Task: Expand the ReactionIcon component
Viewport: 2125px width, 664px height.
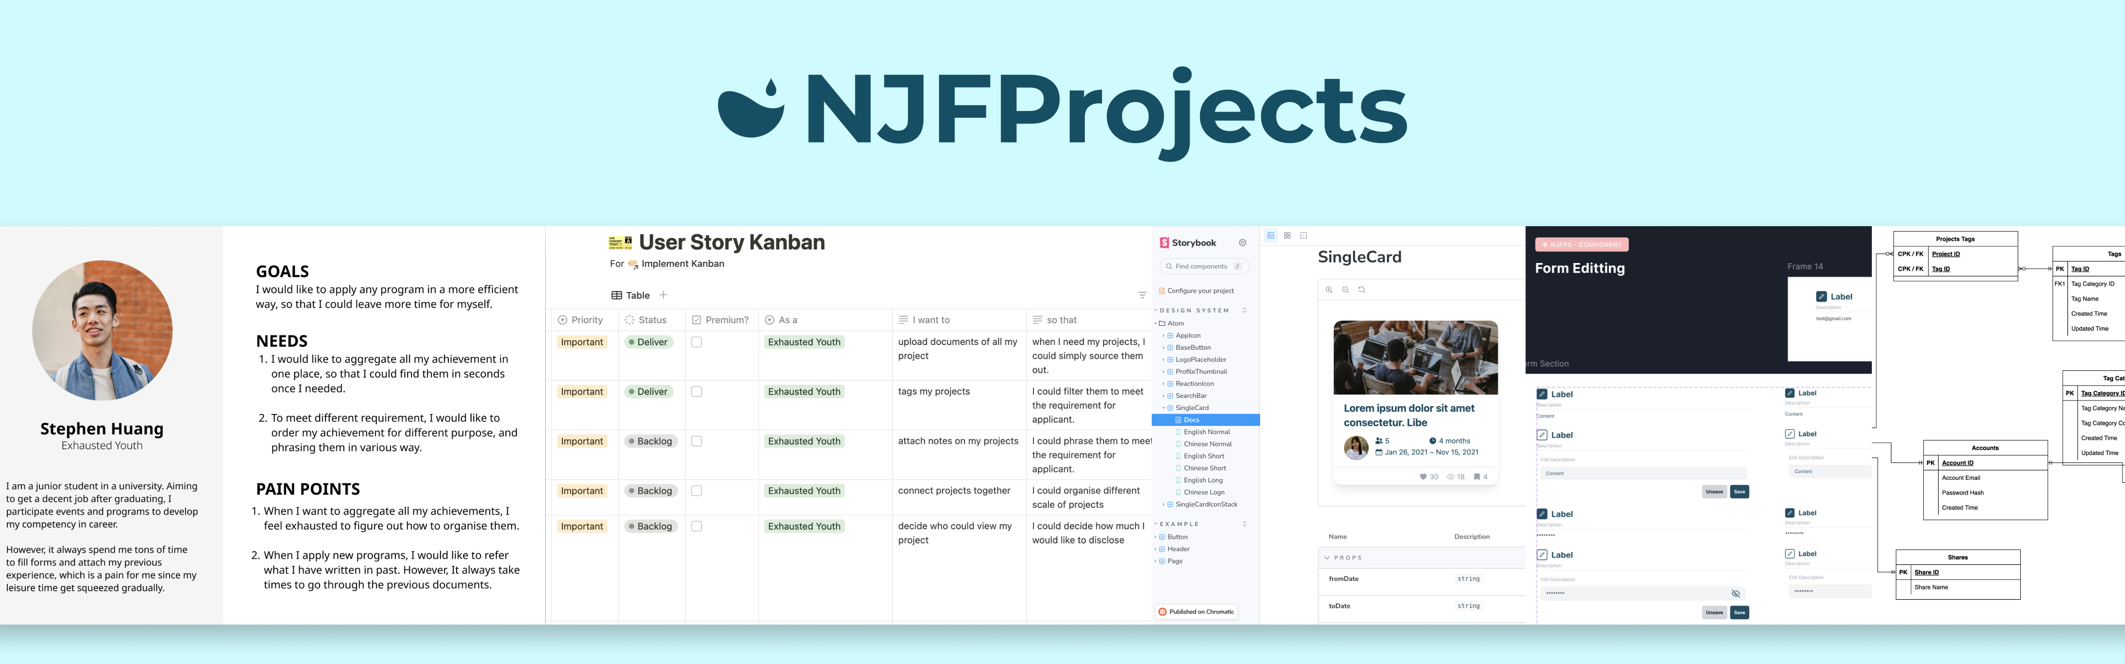Action: (1189, 383)
